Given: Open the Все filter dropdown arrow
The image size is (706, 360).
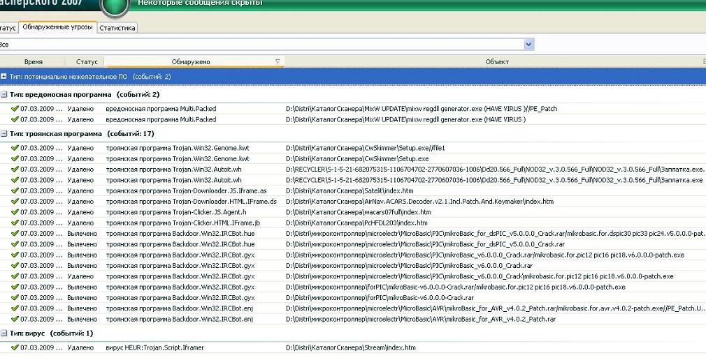Looking at the screenshot, I should point(528,44).
